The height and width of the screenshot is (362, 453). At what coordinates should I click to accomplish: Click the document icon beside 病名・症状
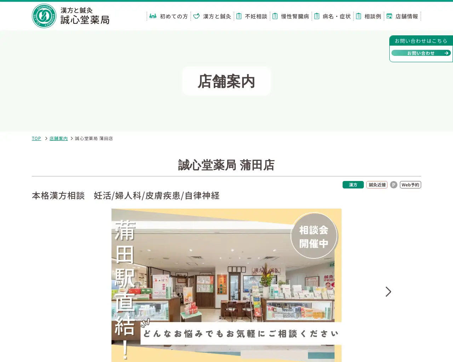coord(316,16)
